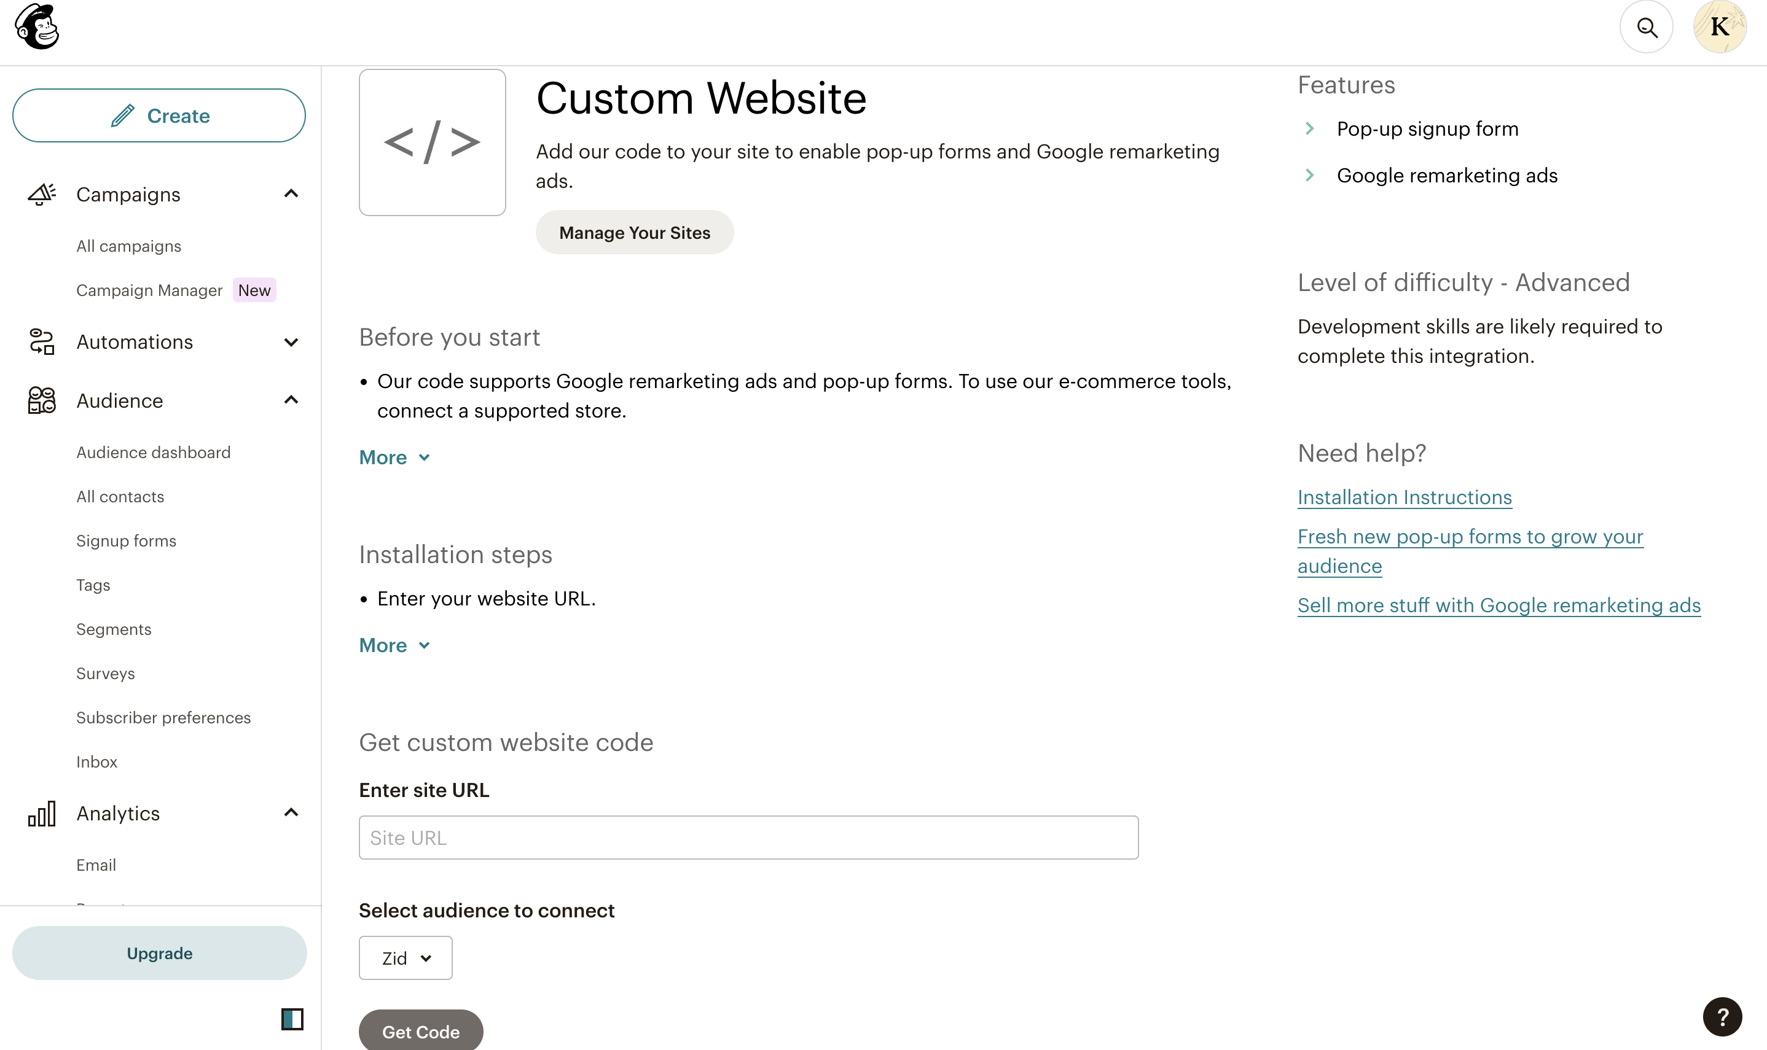Click the Custom Website code thumbnail
This screenshot has height=1050, width=1767.
click(432, 141)
